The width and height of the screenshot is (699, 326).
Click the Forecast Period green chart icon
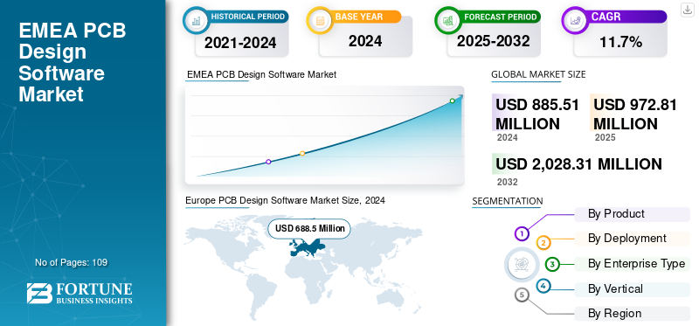point(447,19)
